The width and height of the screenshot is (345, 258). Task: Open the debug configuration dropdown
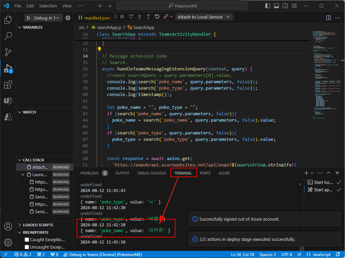click(x=47, y=18)
